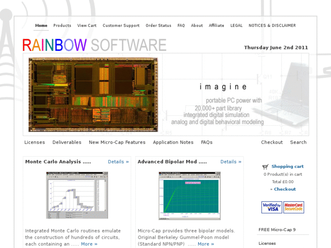The image size is (331, 248).
Task: Open the FAQ top menu item
Action: [181, 25]
